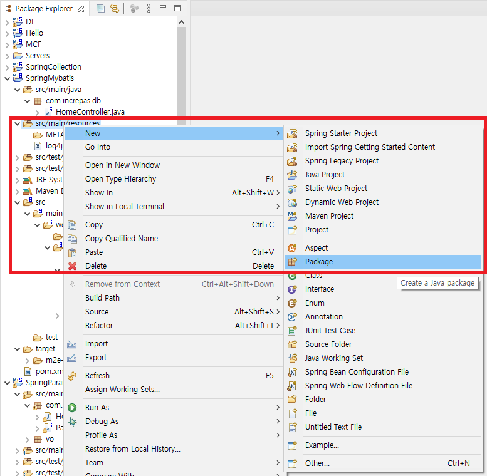This screenshot has width=487, height=476.
Task: Toggle Link with Editor icon
Action: 115,8
